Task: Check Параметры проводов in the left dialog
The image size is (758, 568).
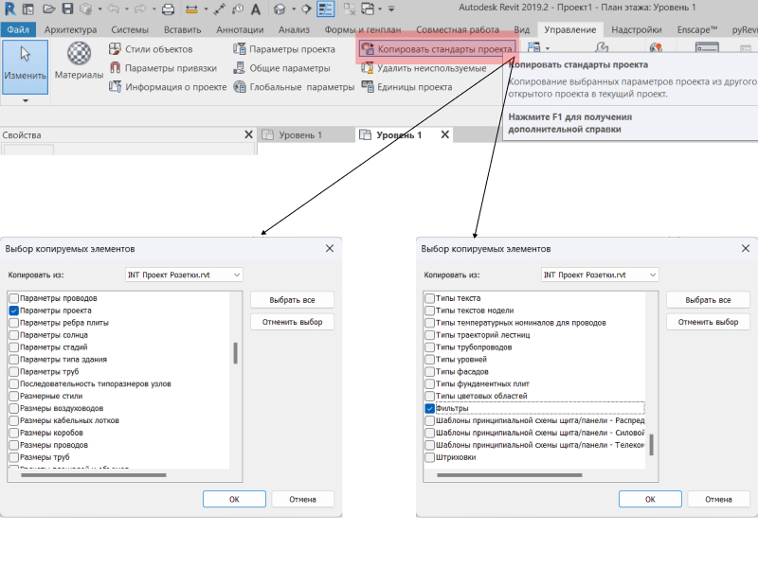Action: point(13,298)
